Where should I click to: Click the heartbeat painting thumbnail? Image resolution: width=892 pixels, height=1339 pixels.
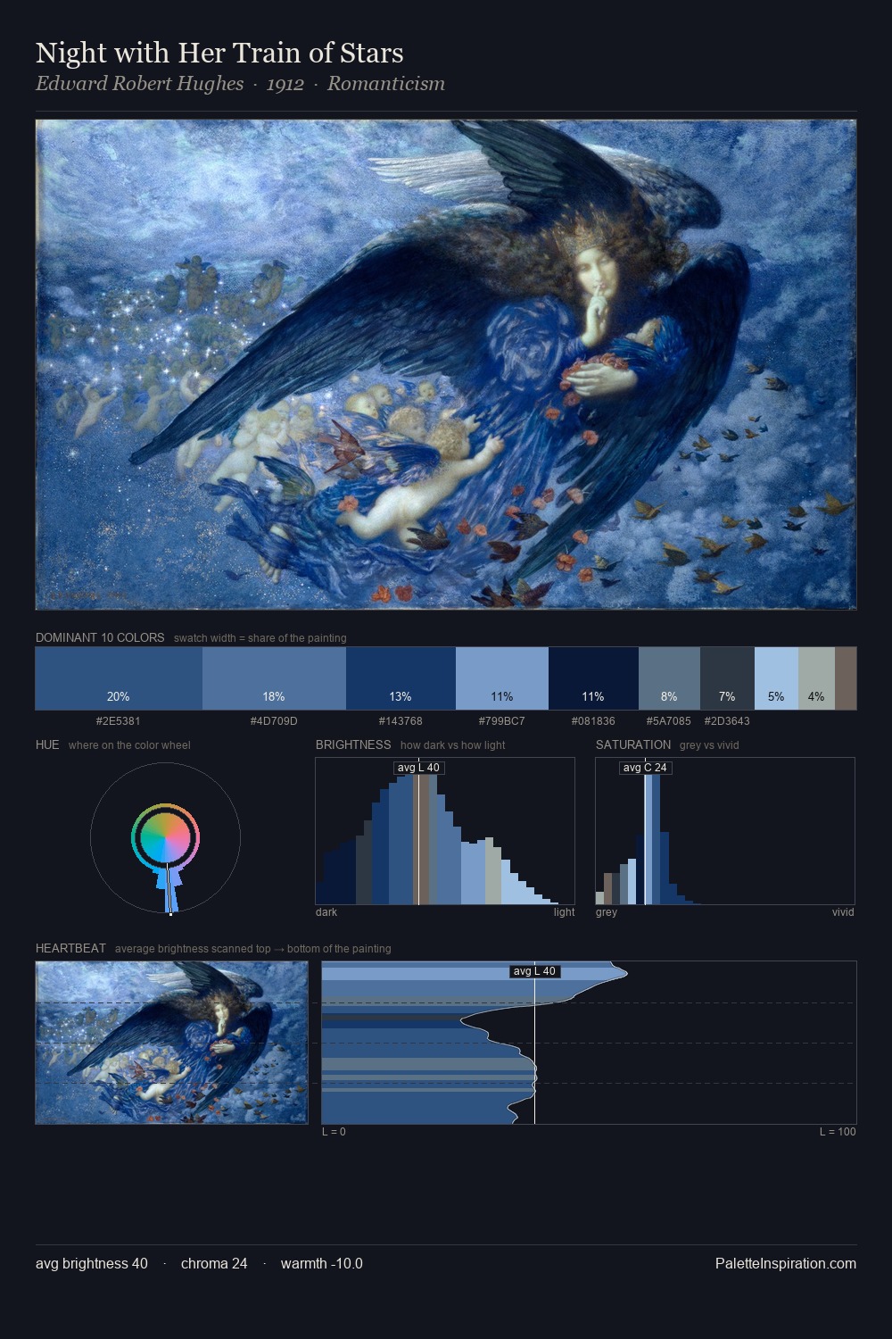[171, 1043]
